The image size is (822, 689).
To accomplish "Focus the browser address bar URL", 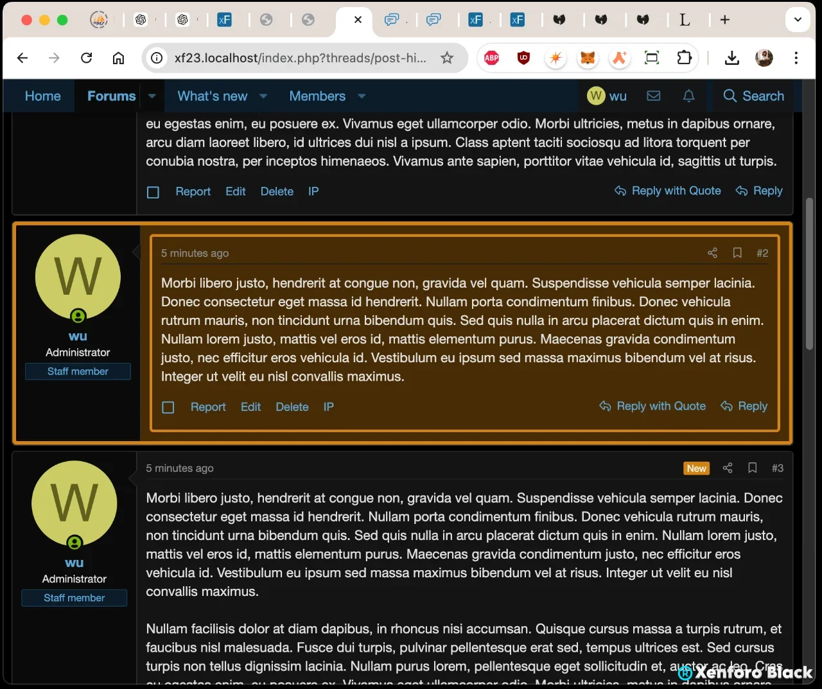I will [300, 58].
